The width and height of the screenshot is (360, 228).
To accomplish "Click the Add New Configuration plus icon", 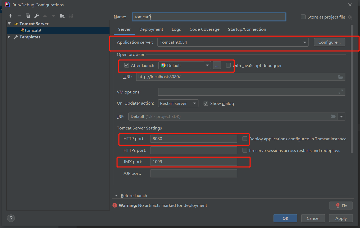I will tap(11, 16).
